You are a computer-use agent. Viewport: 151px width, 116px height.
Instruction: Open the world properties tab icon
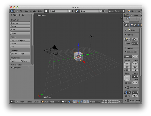(138, 25)
